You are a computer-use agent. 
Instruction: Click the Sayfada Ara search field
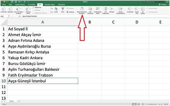[x=154, y=2]
